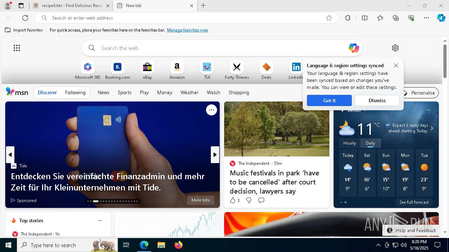This screenshot has height=252, width=449.
Task: Open the Sports menu item
Action: click(125, 92)
